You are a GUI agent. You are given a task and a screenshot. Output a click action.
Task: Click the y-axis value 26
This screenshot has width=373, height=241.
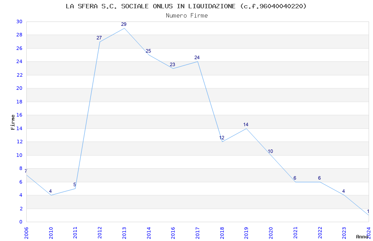[x=19, y=48]
